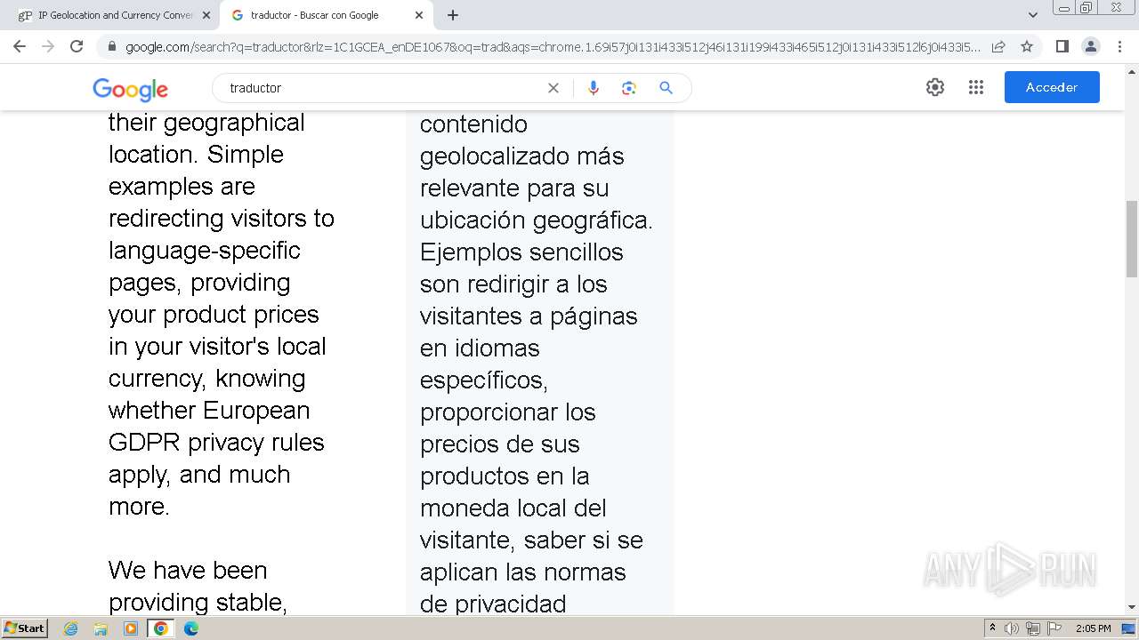Click the address bar URL
Viewport: 1139px width, 640px height.
[x=552, y=47]
